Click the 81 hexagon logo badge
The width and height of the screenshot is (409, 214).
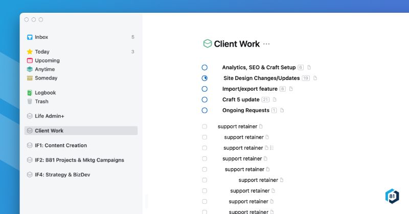392,196
